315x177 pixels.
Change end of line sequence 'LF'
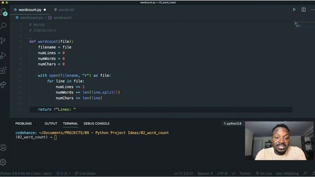(x=233, y=174)
